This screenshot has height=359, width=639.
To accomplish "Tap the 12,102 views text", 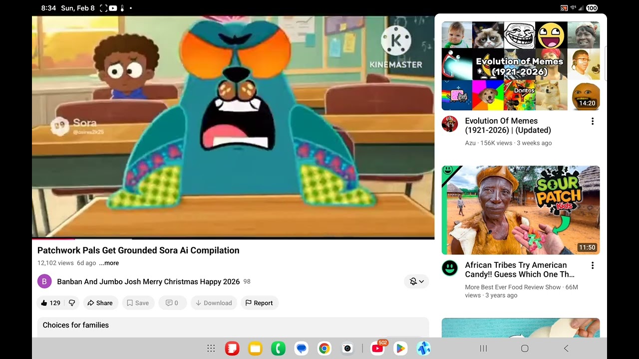I will pyautogui.click(x=55, y=263).
